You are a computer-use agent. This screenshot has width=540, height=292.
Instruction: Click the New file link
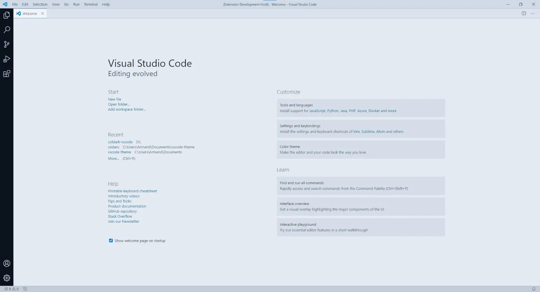115,99
